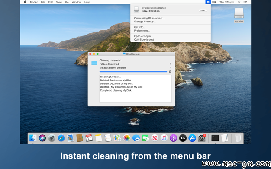This screenshot has width=271, height=169.
Task: Click the menu bar clock Thu 3:15 pm
Action: click(227, 2)
